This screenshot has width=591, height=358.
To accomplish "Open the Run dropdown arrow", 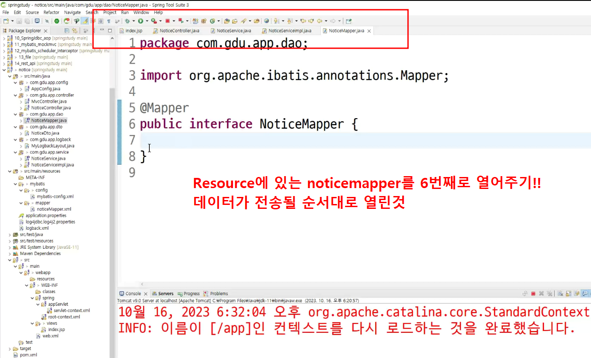I will 147,21.
